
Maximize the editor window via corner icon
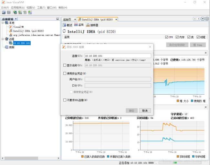click(x=207, y=19)
